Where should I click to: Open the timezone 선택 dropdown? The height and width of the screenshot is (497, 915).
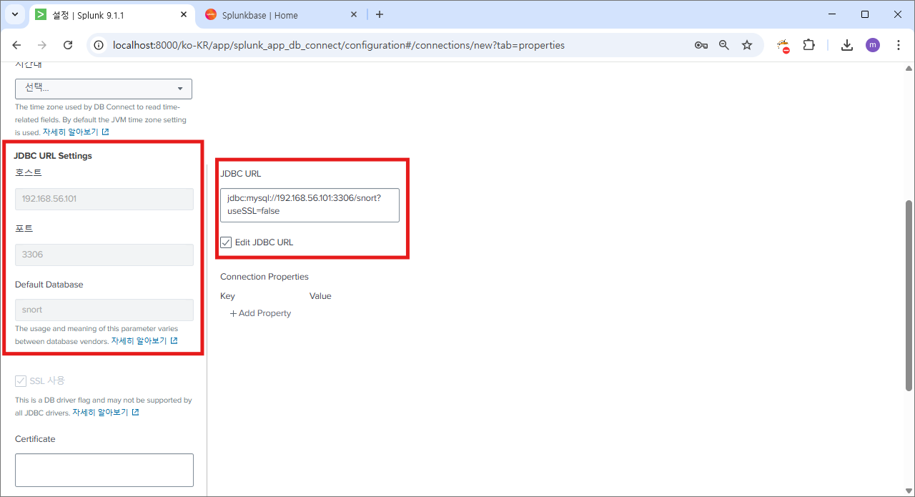click(x=104, y=89)
